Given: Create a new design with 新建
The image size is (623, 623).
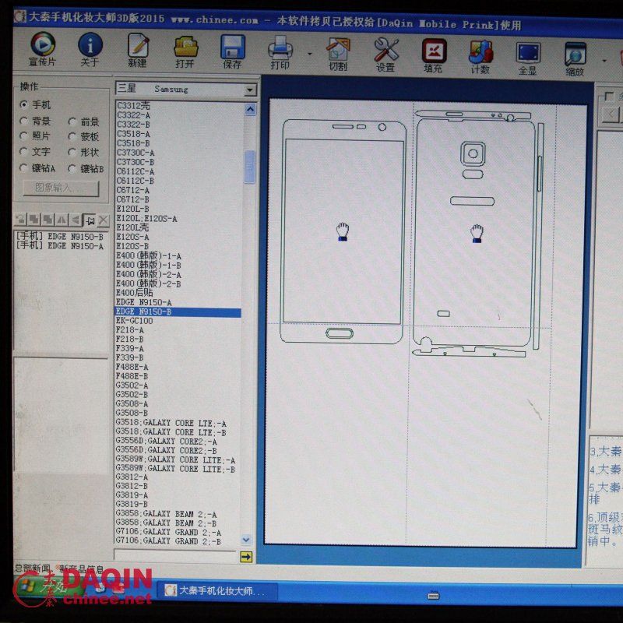Looking at the screenshot, I should (x=138, y=50).
